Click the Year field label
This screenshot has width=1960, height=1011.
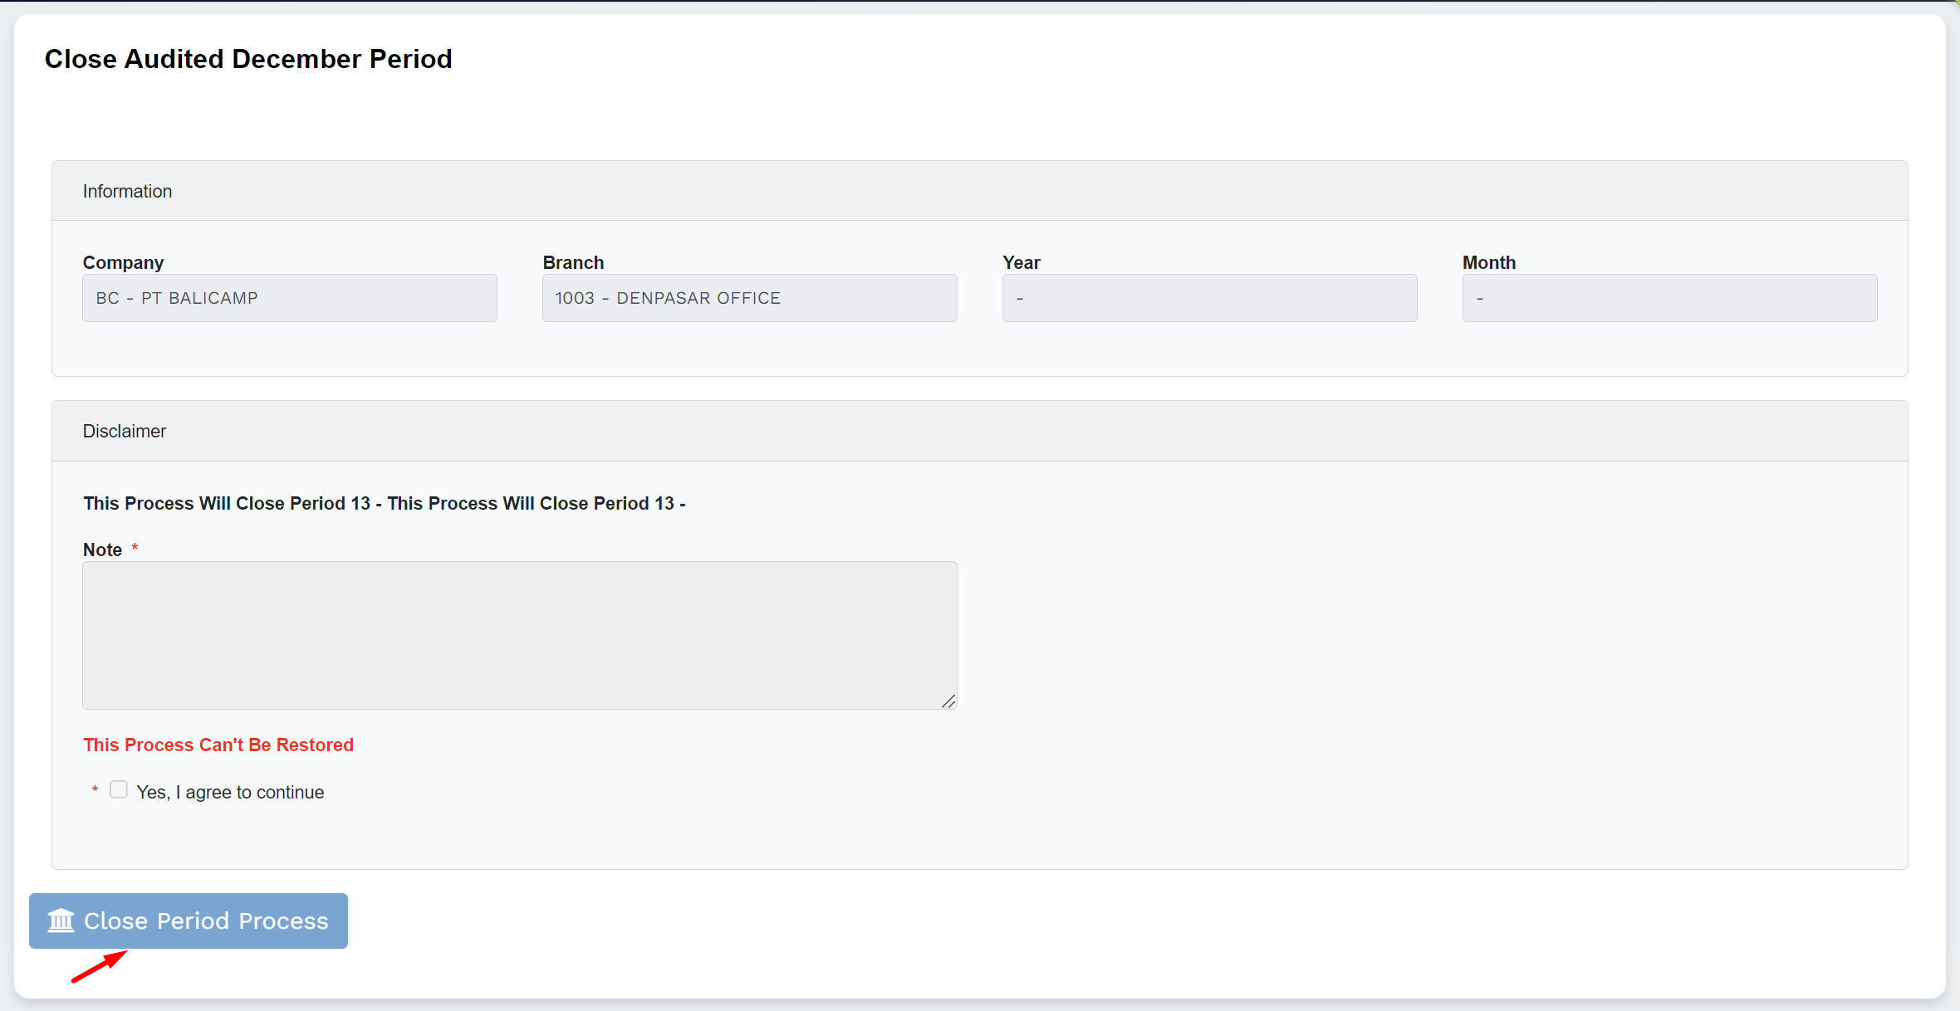[1021, 262]
